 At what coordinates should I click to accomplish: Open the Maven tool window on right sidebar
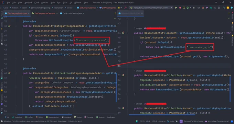pyautogui.click(x=232, y=15)
